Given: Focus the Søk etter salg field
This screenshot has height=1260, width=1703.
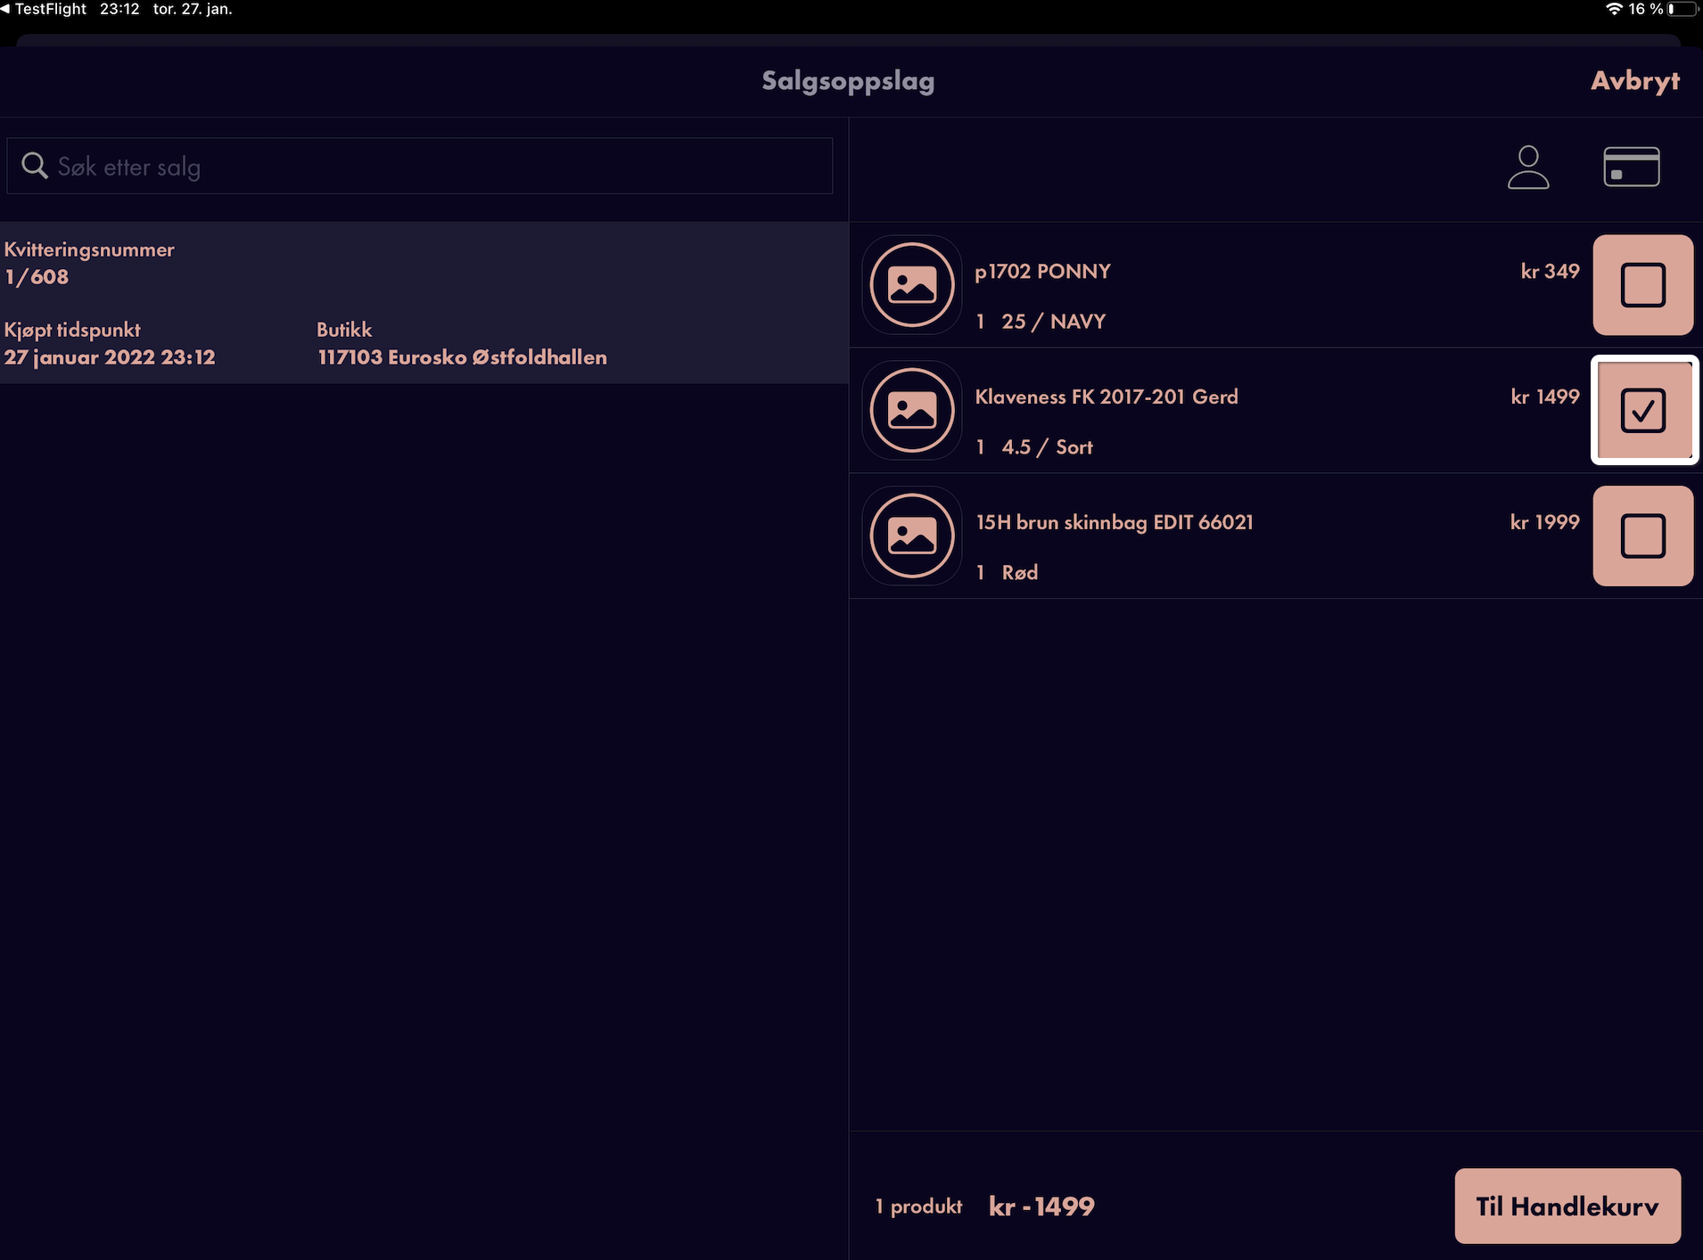Looking at the screenshot, I should pyautogui.click(x=420, y=166).
